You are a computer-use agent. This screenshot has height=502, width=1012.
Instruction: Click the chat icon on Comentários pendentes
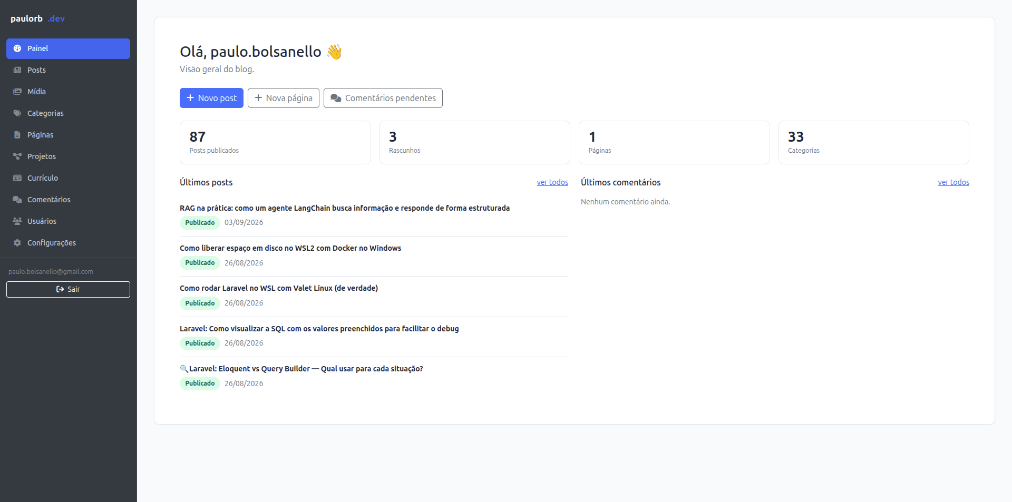[336, 98]
